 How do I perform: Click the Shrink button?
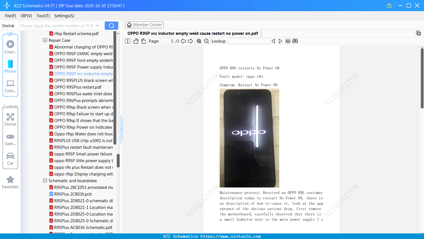[x=8, y=26]
